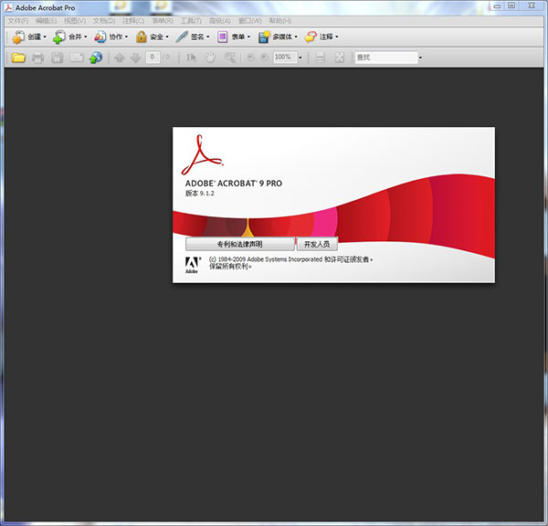Expand the 签名 dropdown arrow

click(x=208, y=37)
